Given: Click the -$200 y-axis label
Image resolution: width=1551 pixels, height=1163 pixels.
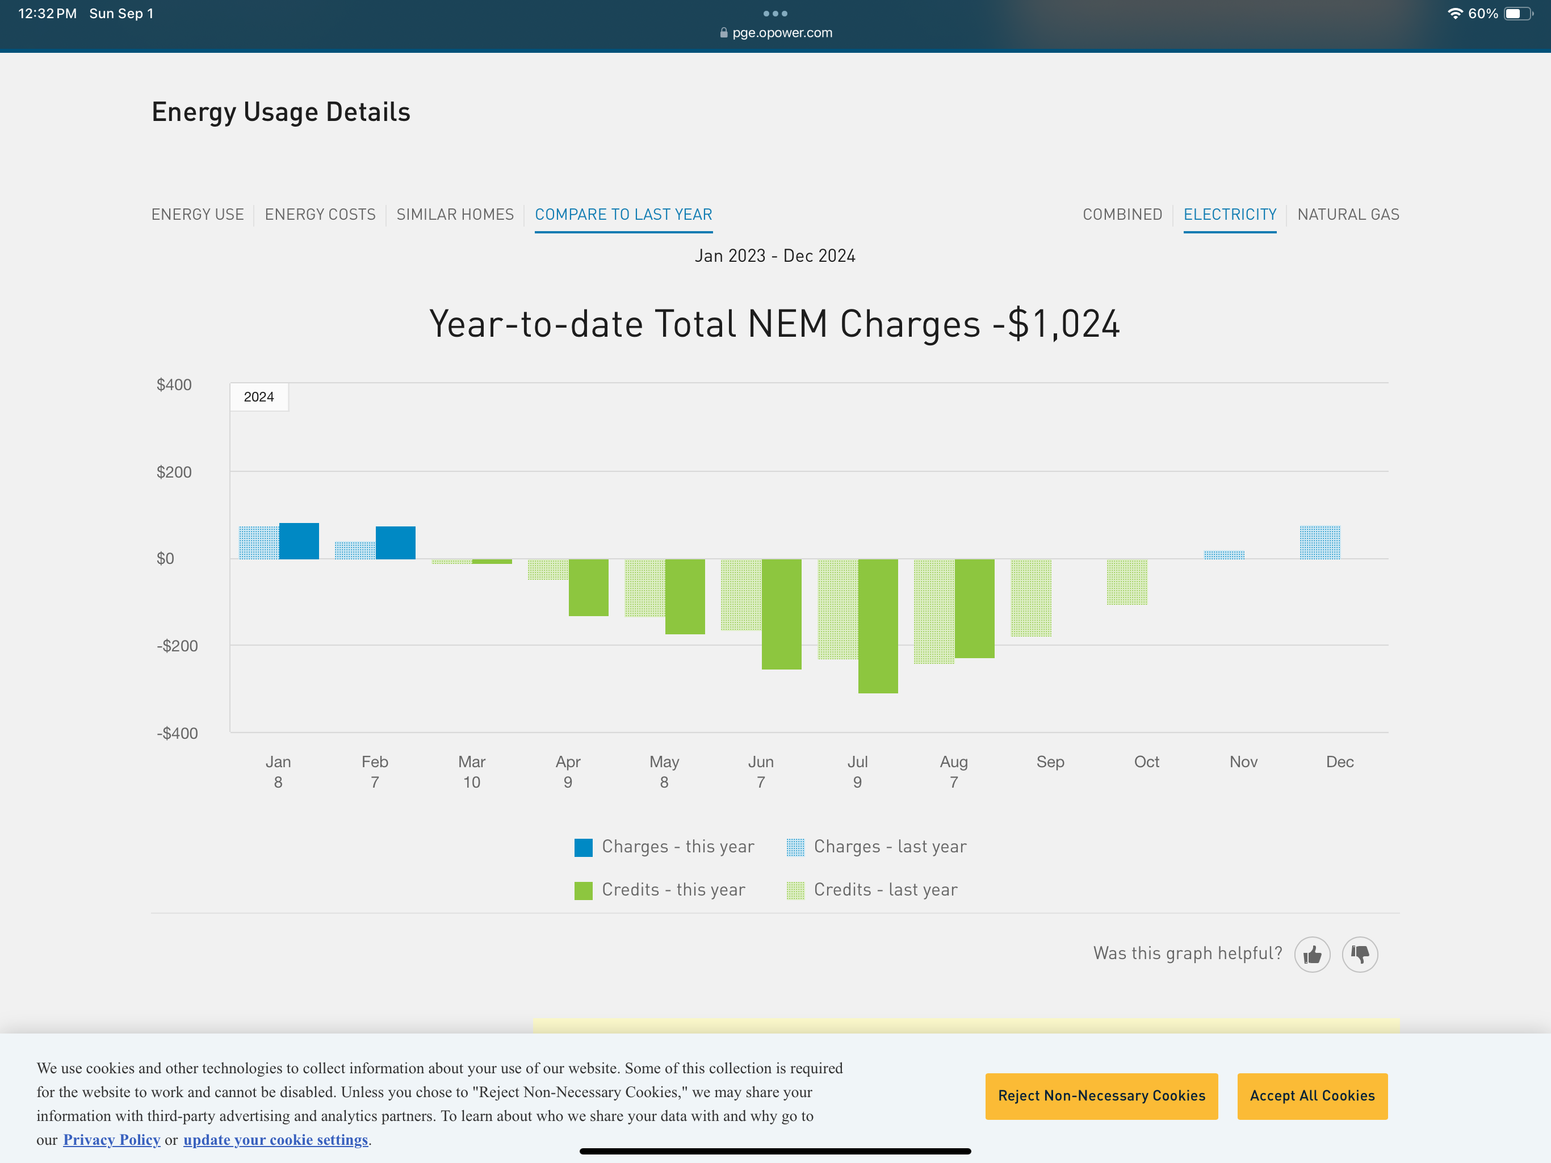Looking at the screenshot, I should coord(177,646).
